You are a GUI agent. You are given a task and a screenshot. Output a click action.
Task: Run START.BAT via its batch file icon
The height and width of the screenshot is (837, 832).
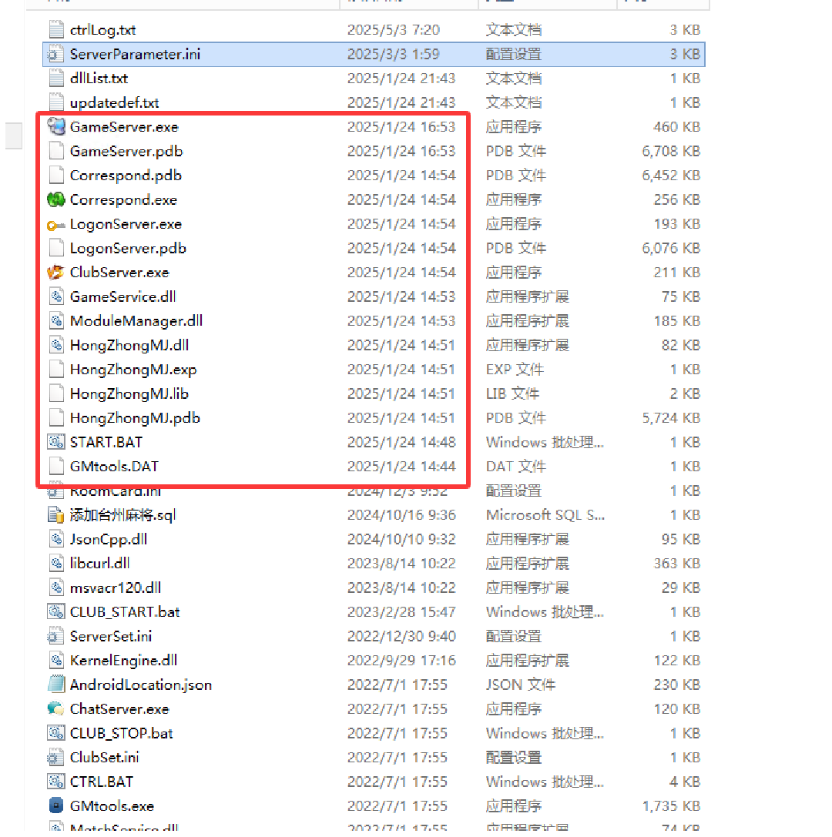[56, 441]
